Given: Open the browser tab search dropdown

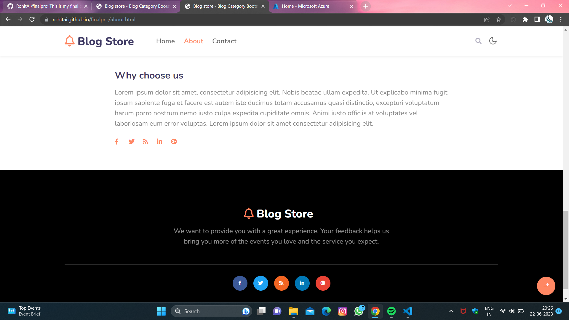Looking at the screenshot, I should coord(509,6).
